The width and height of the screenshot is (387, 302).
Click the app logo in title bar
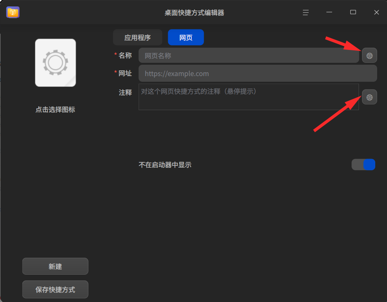pyautogui.click(x=13, y=12)
